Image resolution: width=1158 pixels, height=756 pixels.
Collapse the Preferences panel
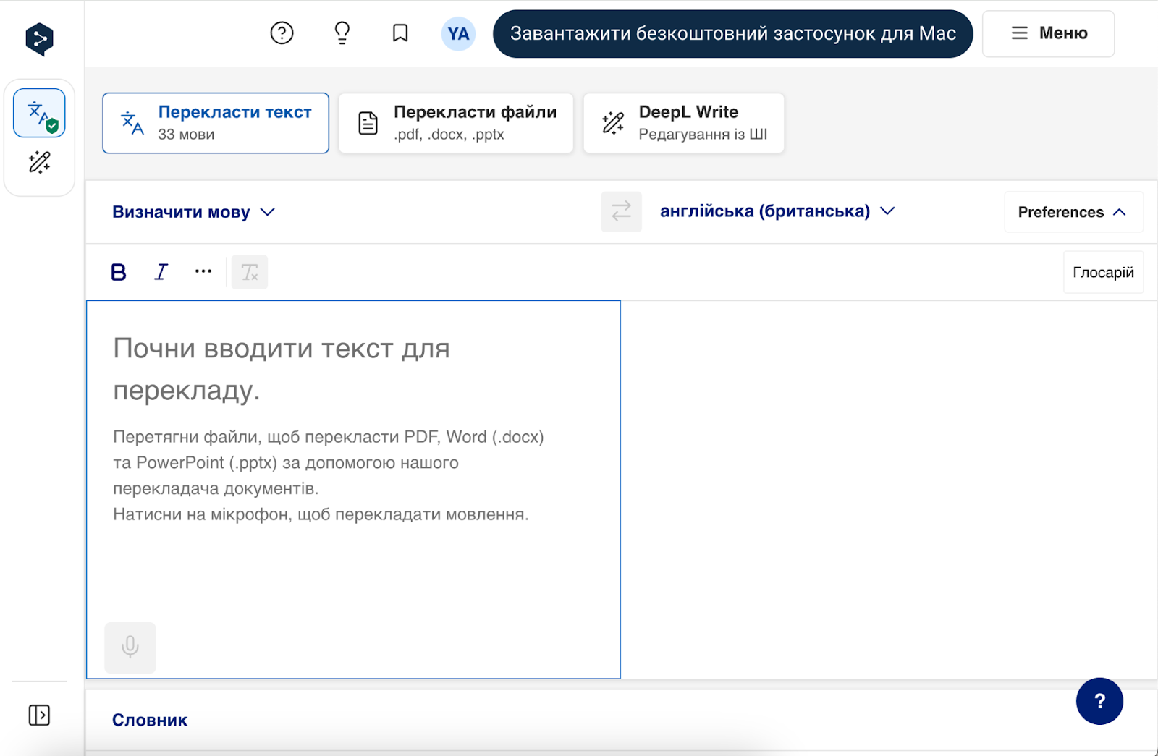tap(1073, 212)
